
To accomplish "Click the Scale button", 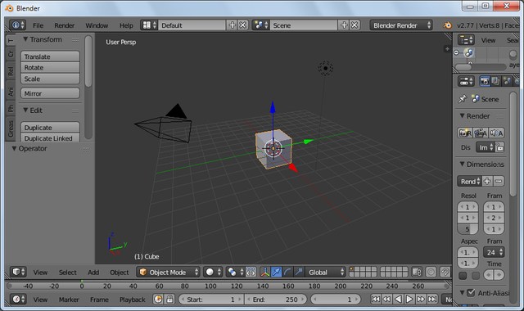I will [50, 79].
